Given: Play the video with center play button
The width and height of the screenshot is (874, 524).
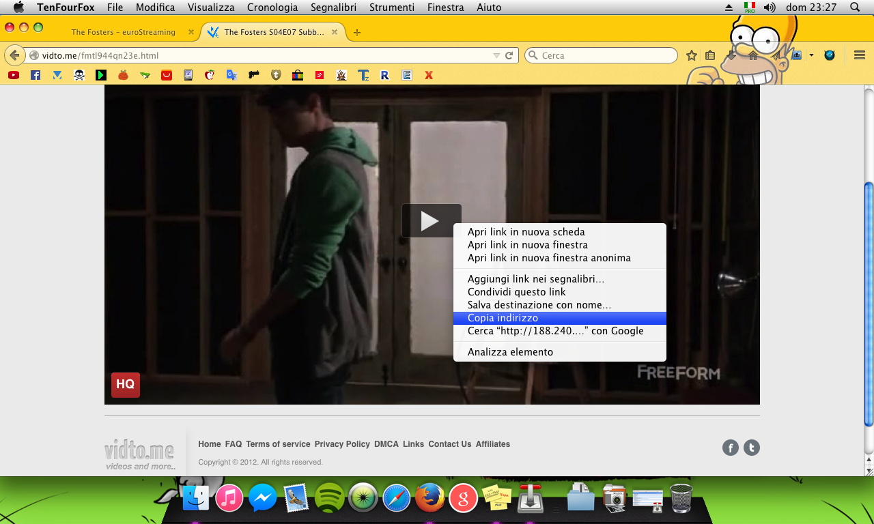Looking at the screenshot, I should [432, 221].
